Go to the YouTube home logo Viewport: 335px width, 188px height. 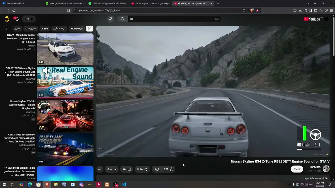click(312, 19)
